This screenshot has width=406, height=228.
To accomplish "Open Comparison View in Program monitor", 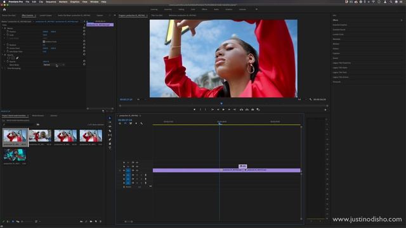I will (258, 110).
